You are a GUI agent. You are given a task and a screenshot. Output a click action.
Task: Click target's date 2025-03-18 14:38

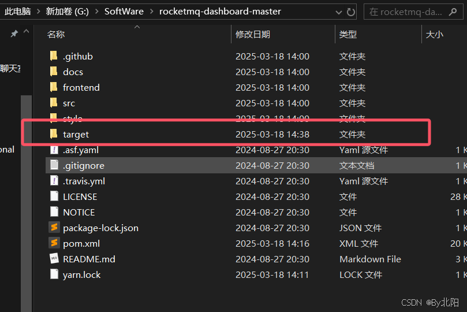click(272, 135)
